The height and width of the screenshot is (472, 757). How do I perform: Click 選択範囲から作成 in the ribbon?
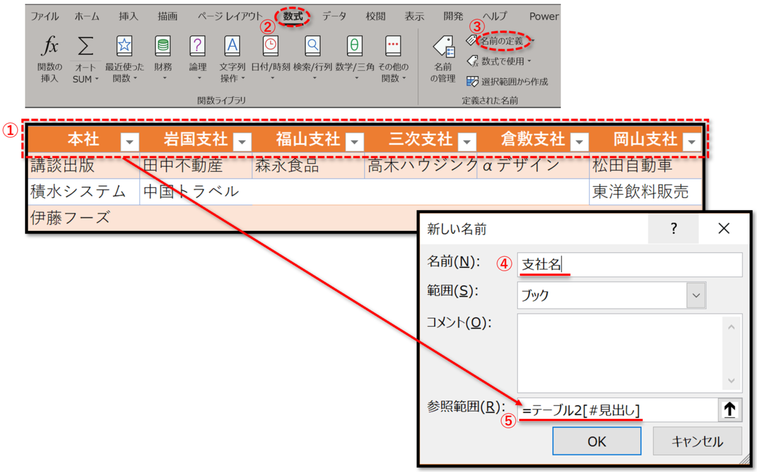point(505,81)
